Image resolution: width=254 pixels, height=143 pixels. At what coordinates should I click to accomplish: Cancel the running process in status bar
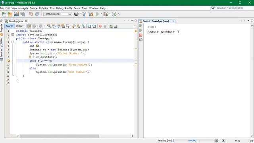(x=217, y=141)
